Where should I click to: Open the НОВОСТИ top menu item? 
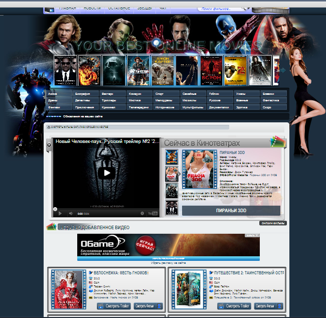pyautogui.click(x=92, y=9)
